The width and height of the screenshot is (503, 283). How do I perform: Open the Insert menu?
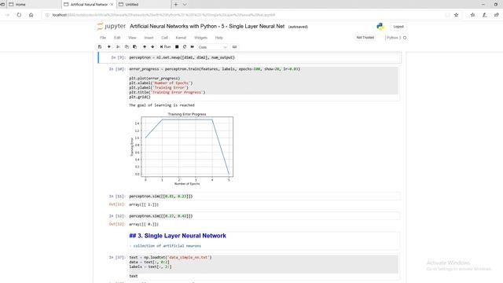149,38
